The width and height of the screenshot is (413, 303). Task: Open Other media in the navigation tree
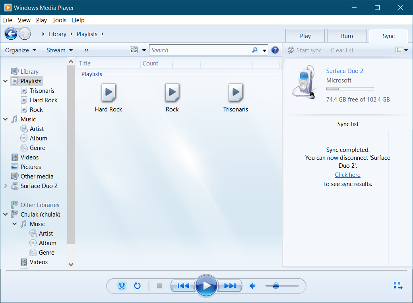(x=33, y=176)
